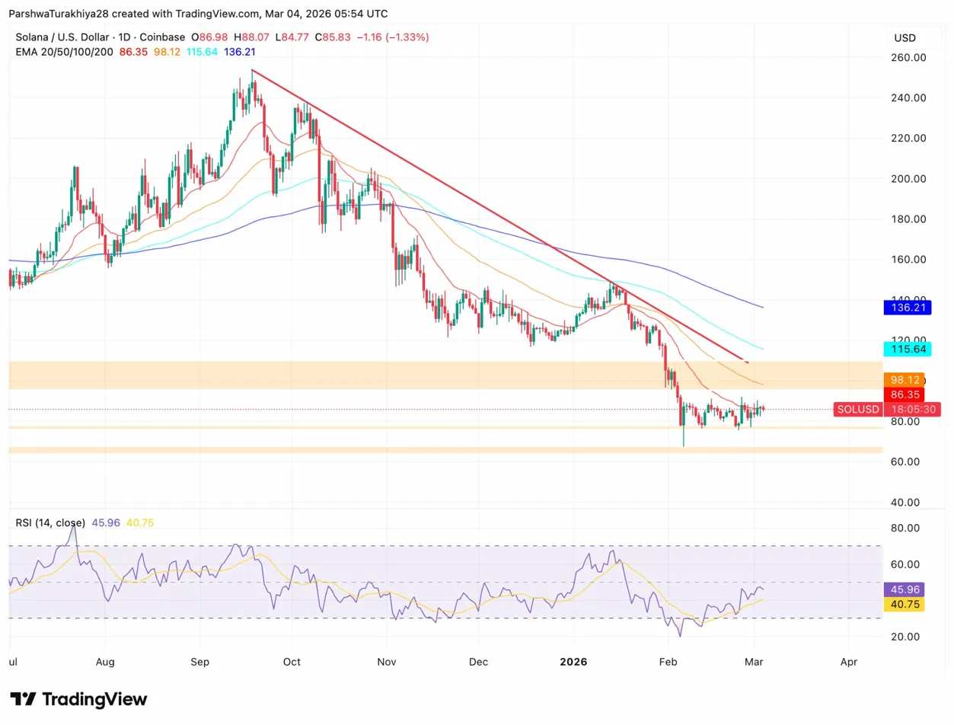Open the TradingView.com link in the header
Screen dimensions: 954x725
click(216, 13)
